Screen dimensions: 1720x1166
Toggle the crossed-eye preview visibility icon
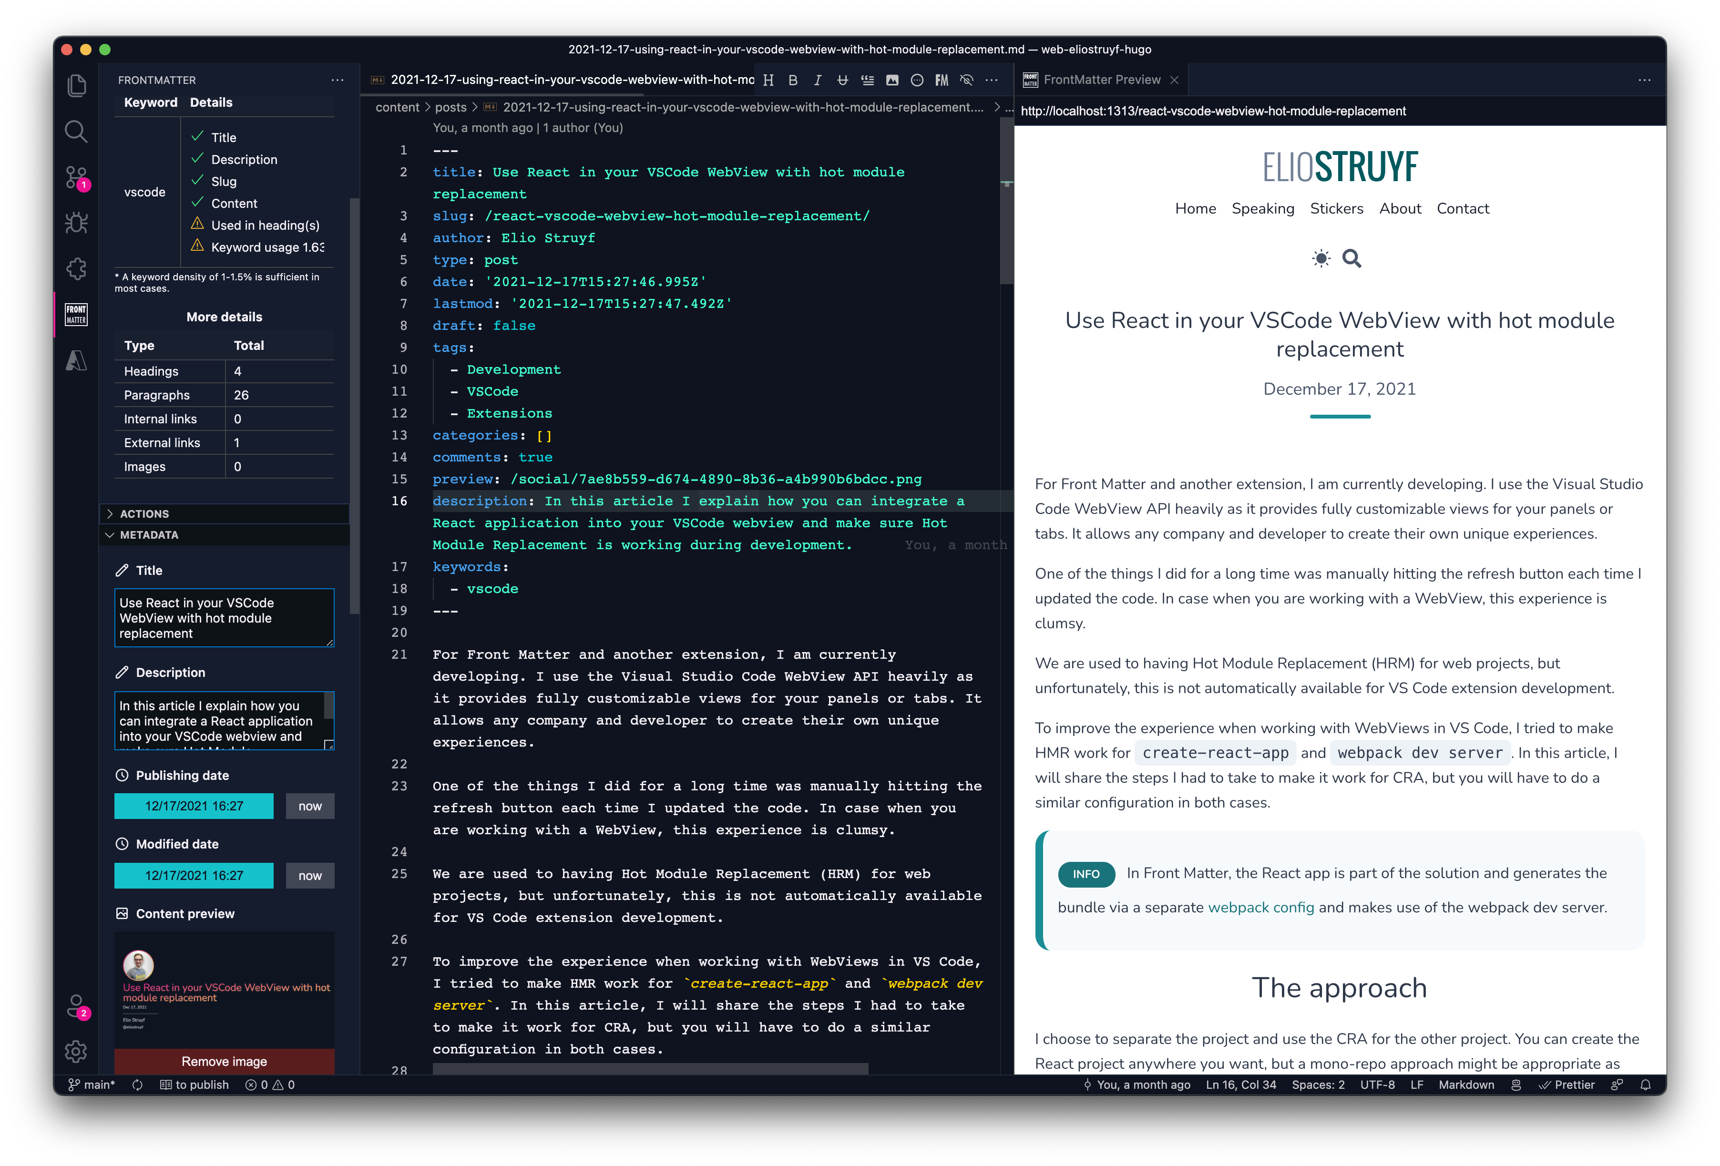(x=967, y=80)
